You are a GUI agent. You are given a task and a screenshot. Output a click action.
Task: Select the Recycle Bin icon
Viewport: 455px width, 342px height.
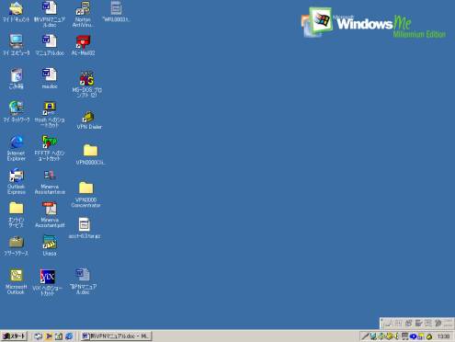click(x=17, y=78)
